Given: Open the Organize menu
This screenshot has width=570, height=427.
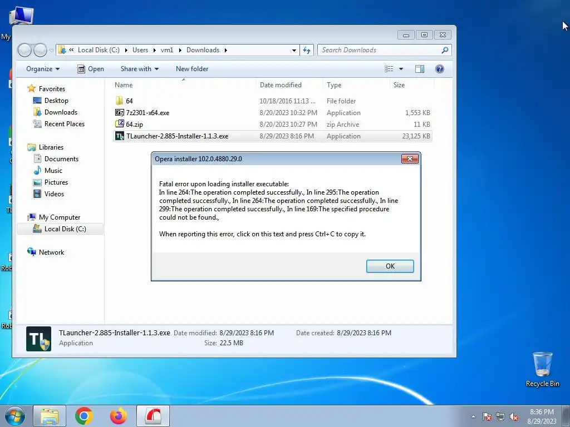Looking at the screenshot, I should pyautogui.click(x=42, y=69).
